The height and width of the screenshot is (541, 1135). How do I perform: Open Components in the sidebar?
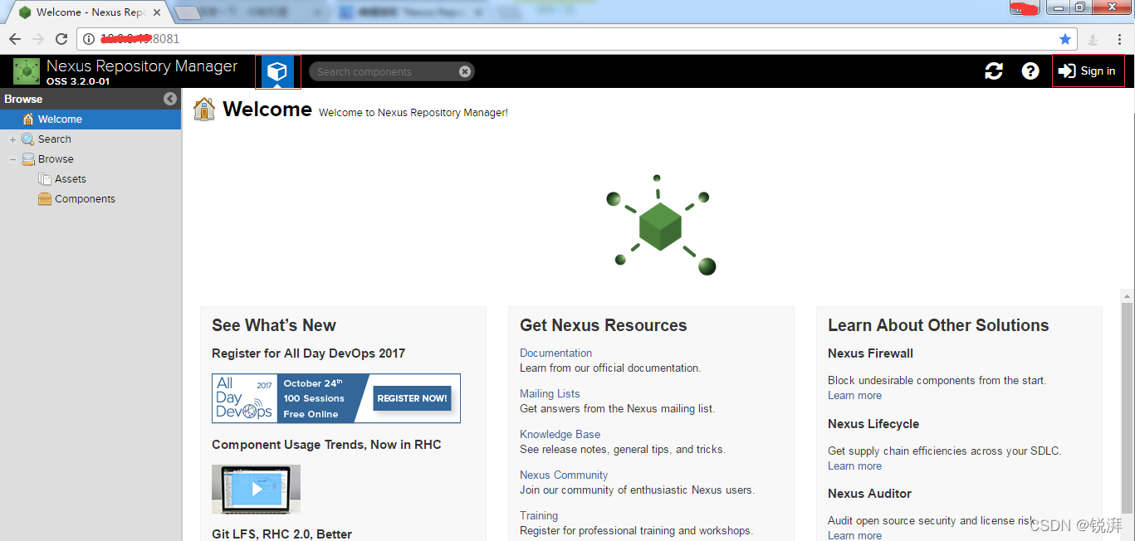(x=85, y=199)
